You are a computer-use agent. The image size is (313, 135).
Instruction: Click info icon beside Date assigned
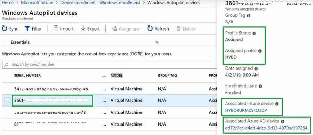tap(256, 69)
